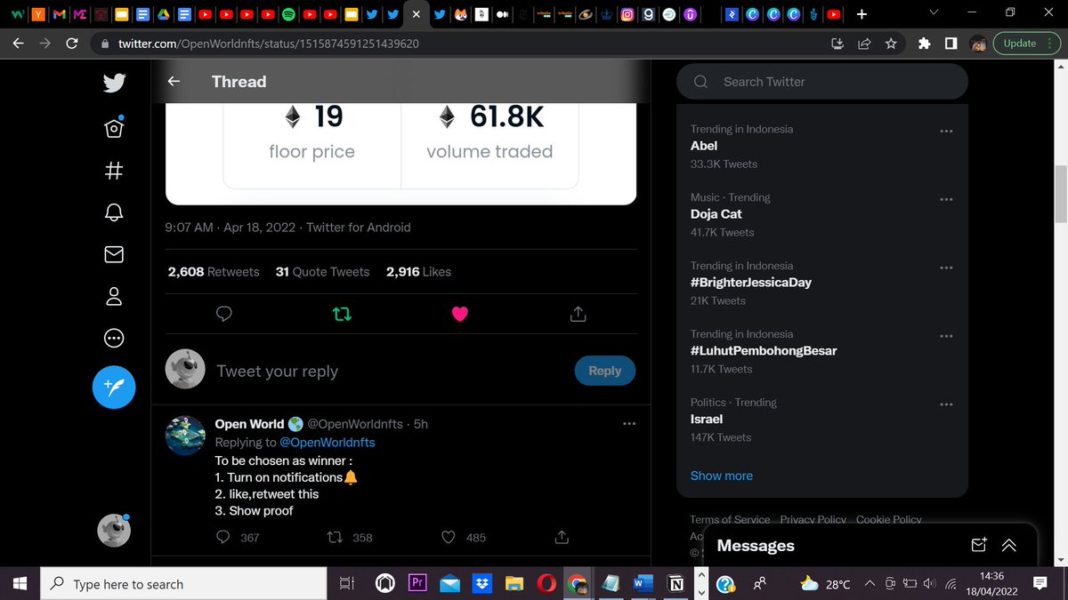Show more trending topics
The image size is (1068, 600).
[x=721, y=476]
